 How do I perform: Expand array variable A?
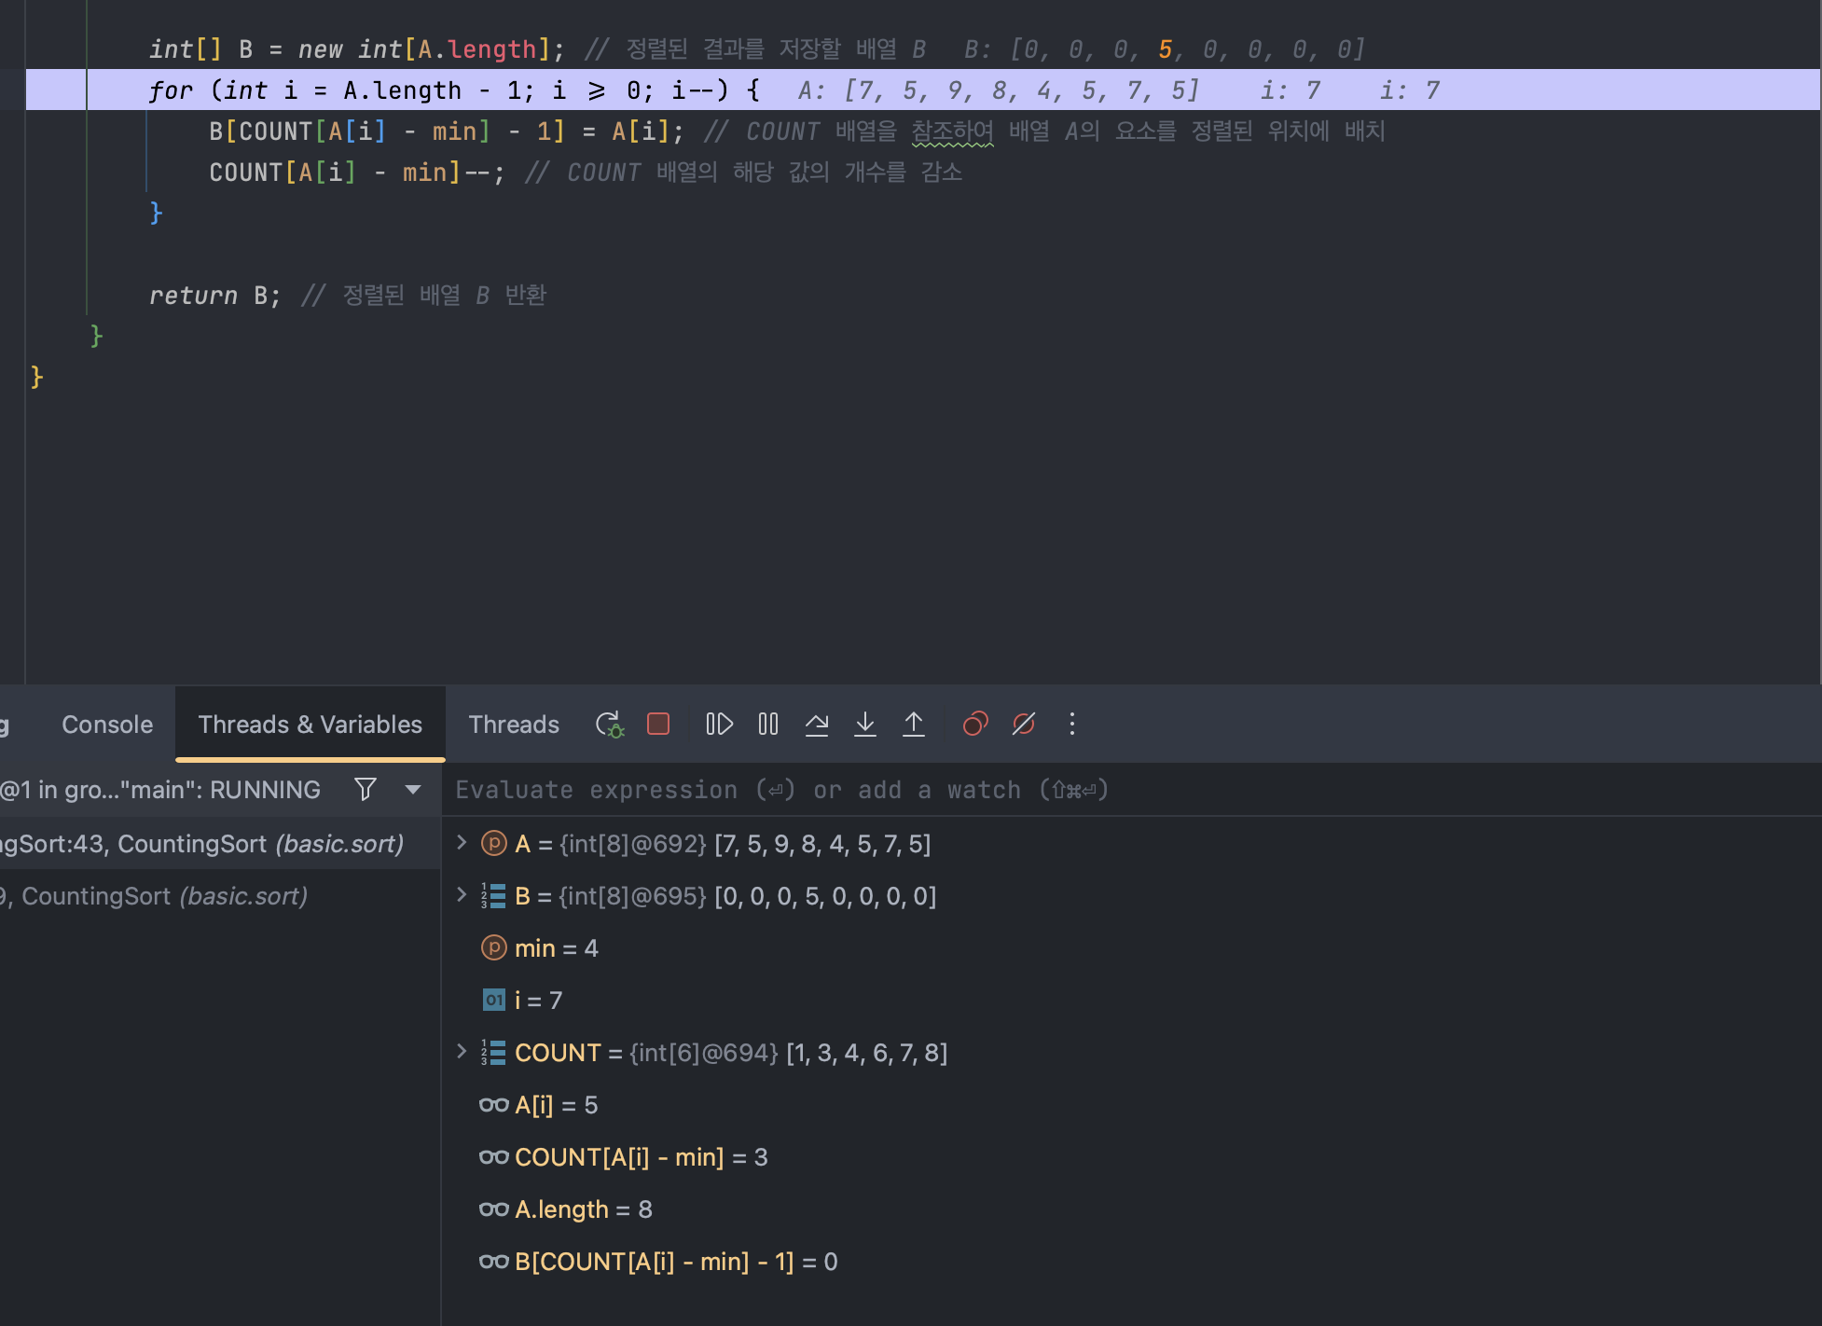462,843
